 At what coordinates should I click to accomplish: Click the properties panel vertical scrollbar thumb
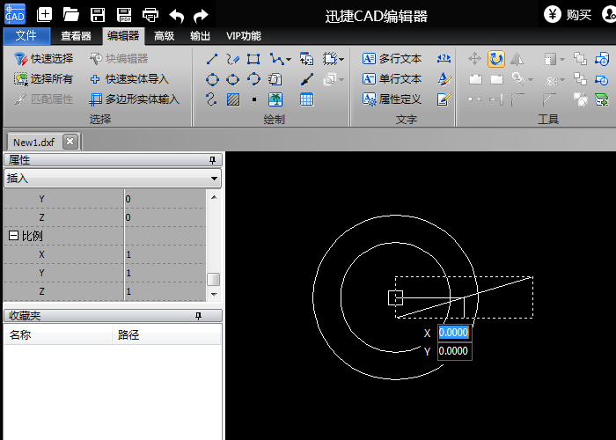coord(213,279)
